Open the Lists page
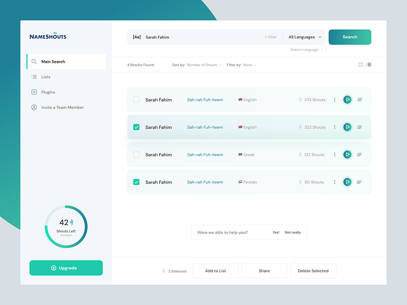Image resolution: width=407 pixels, height=305 pixels. [x=45, y=77]
